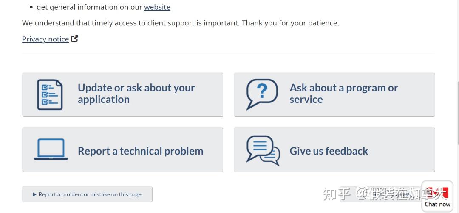This screenshot has width=459, height=213.
Task: Choose Ask about a program or service
Action: pyautogui.click(x=343, y=94)
